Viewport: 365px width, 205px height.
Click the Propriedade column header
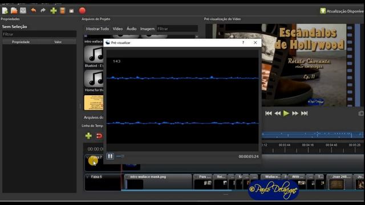21,42
